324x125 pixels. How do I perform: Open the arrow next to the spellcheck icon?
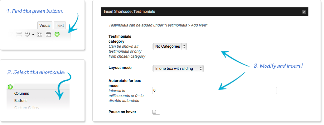coord(33,35)
